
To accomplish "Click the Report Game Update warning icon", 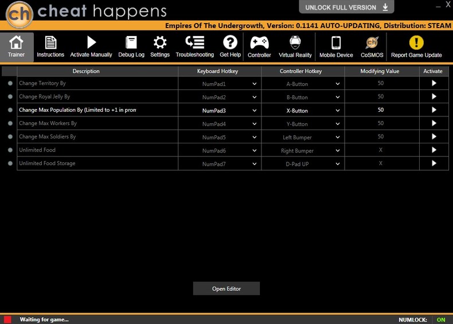I will click(416, 42).
